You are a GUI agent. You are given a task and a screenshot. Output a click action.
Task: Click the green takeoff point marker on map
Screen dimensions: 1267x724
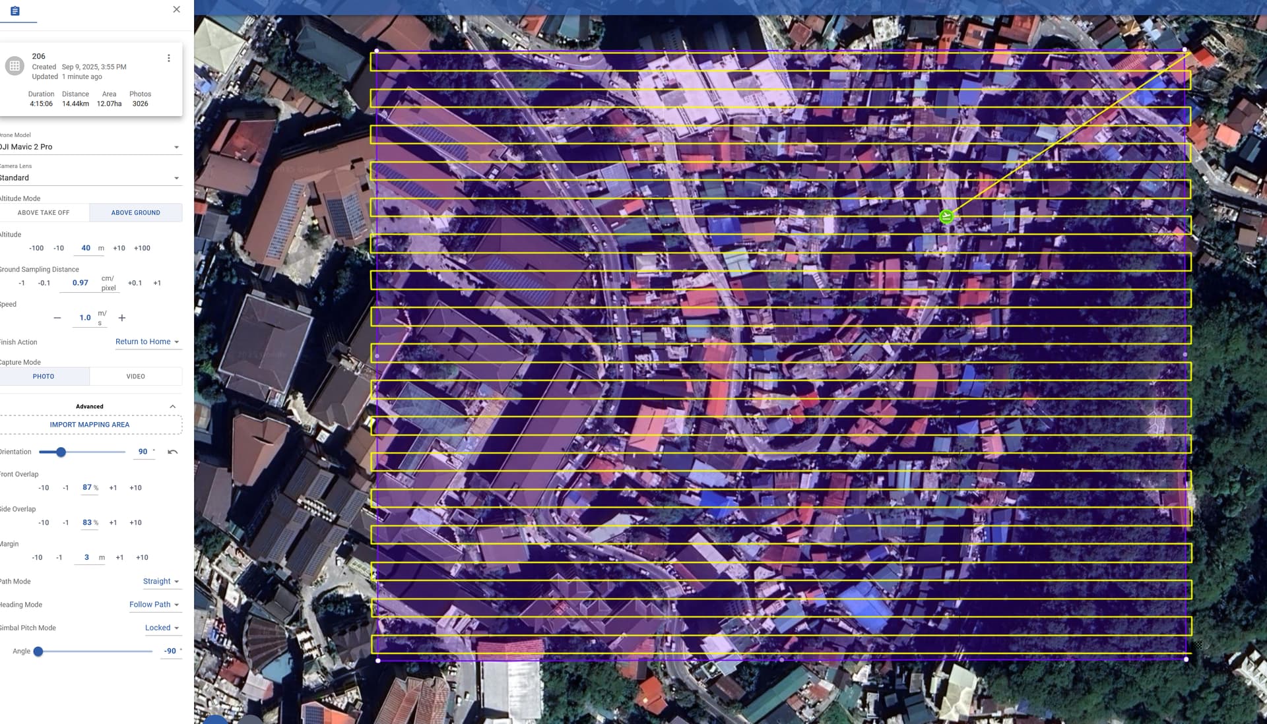[x=946, y=216]
